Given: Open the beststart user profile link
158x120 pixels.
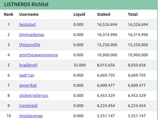Looking at the screenshot, I should 28,25.
